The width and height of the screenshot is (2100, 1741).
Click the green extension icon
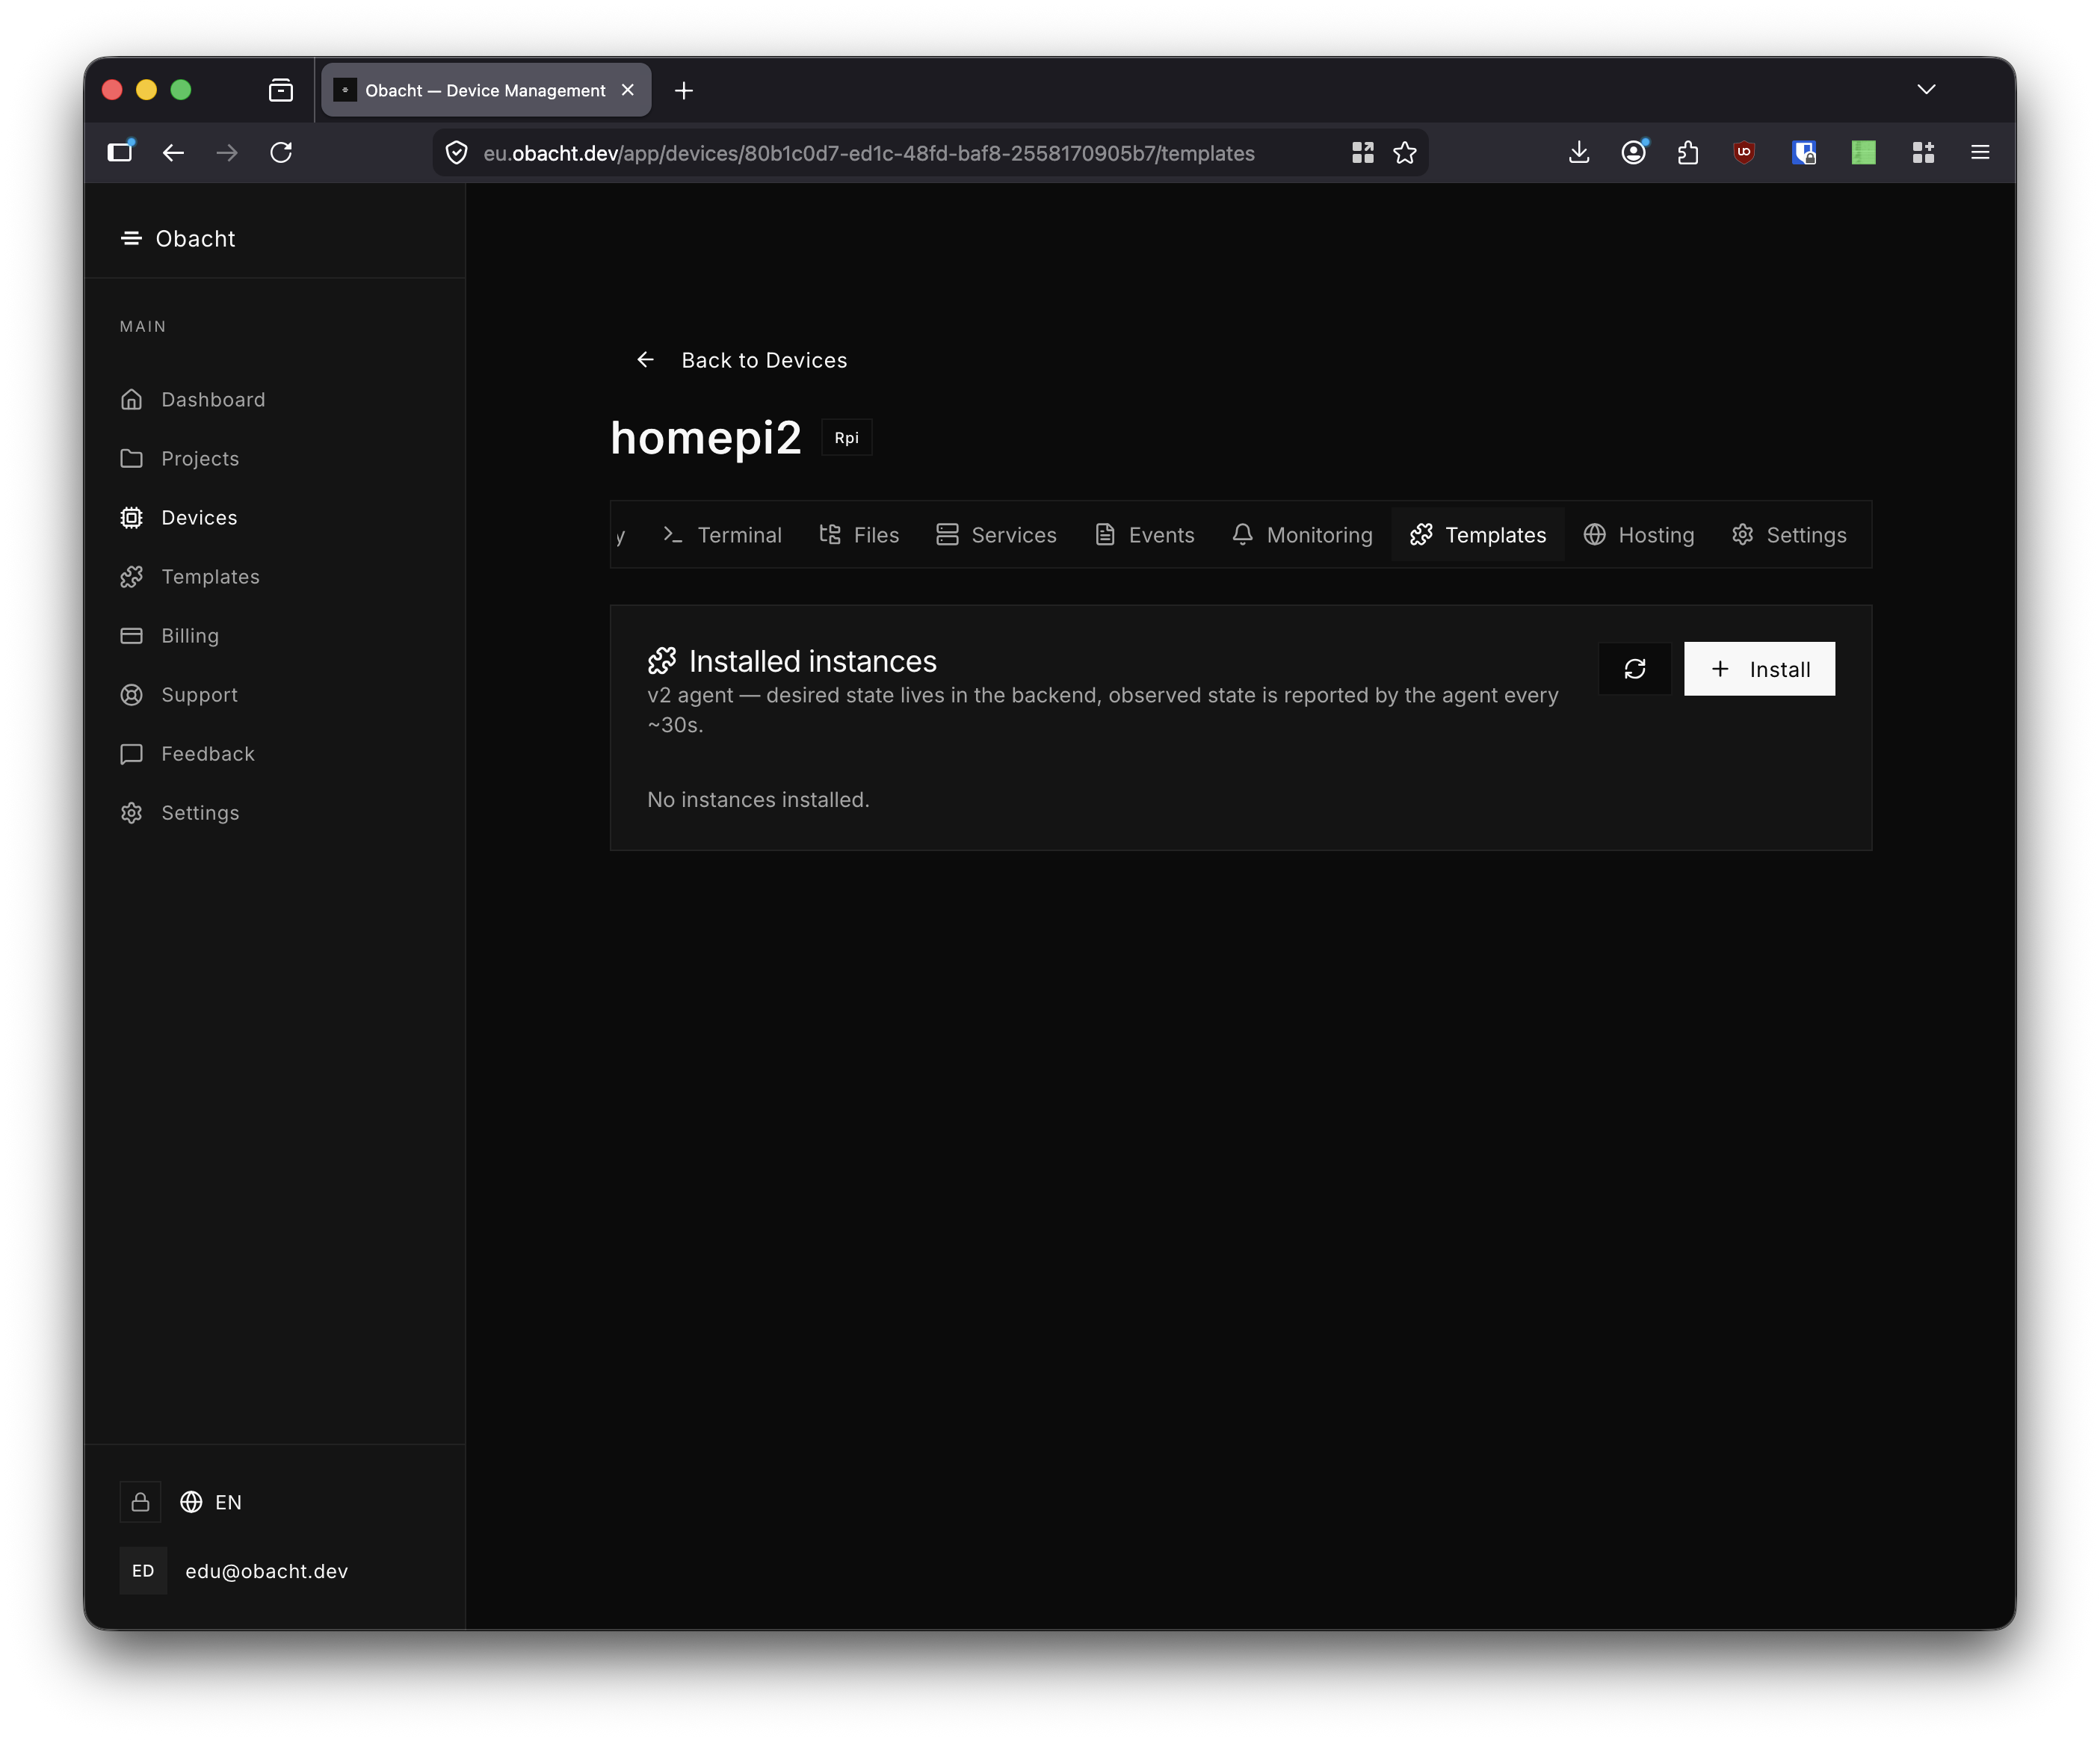coord(1863,152)
